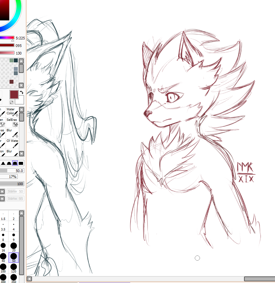275x283 pixels.
Task: Select the Water Color brush tool
Action: [12, 112]
